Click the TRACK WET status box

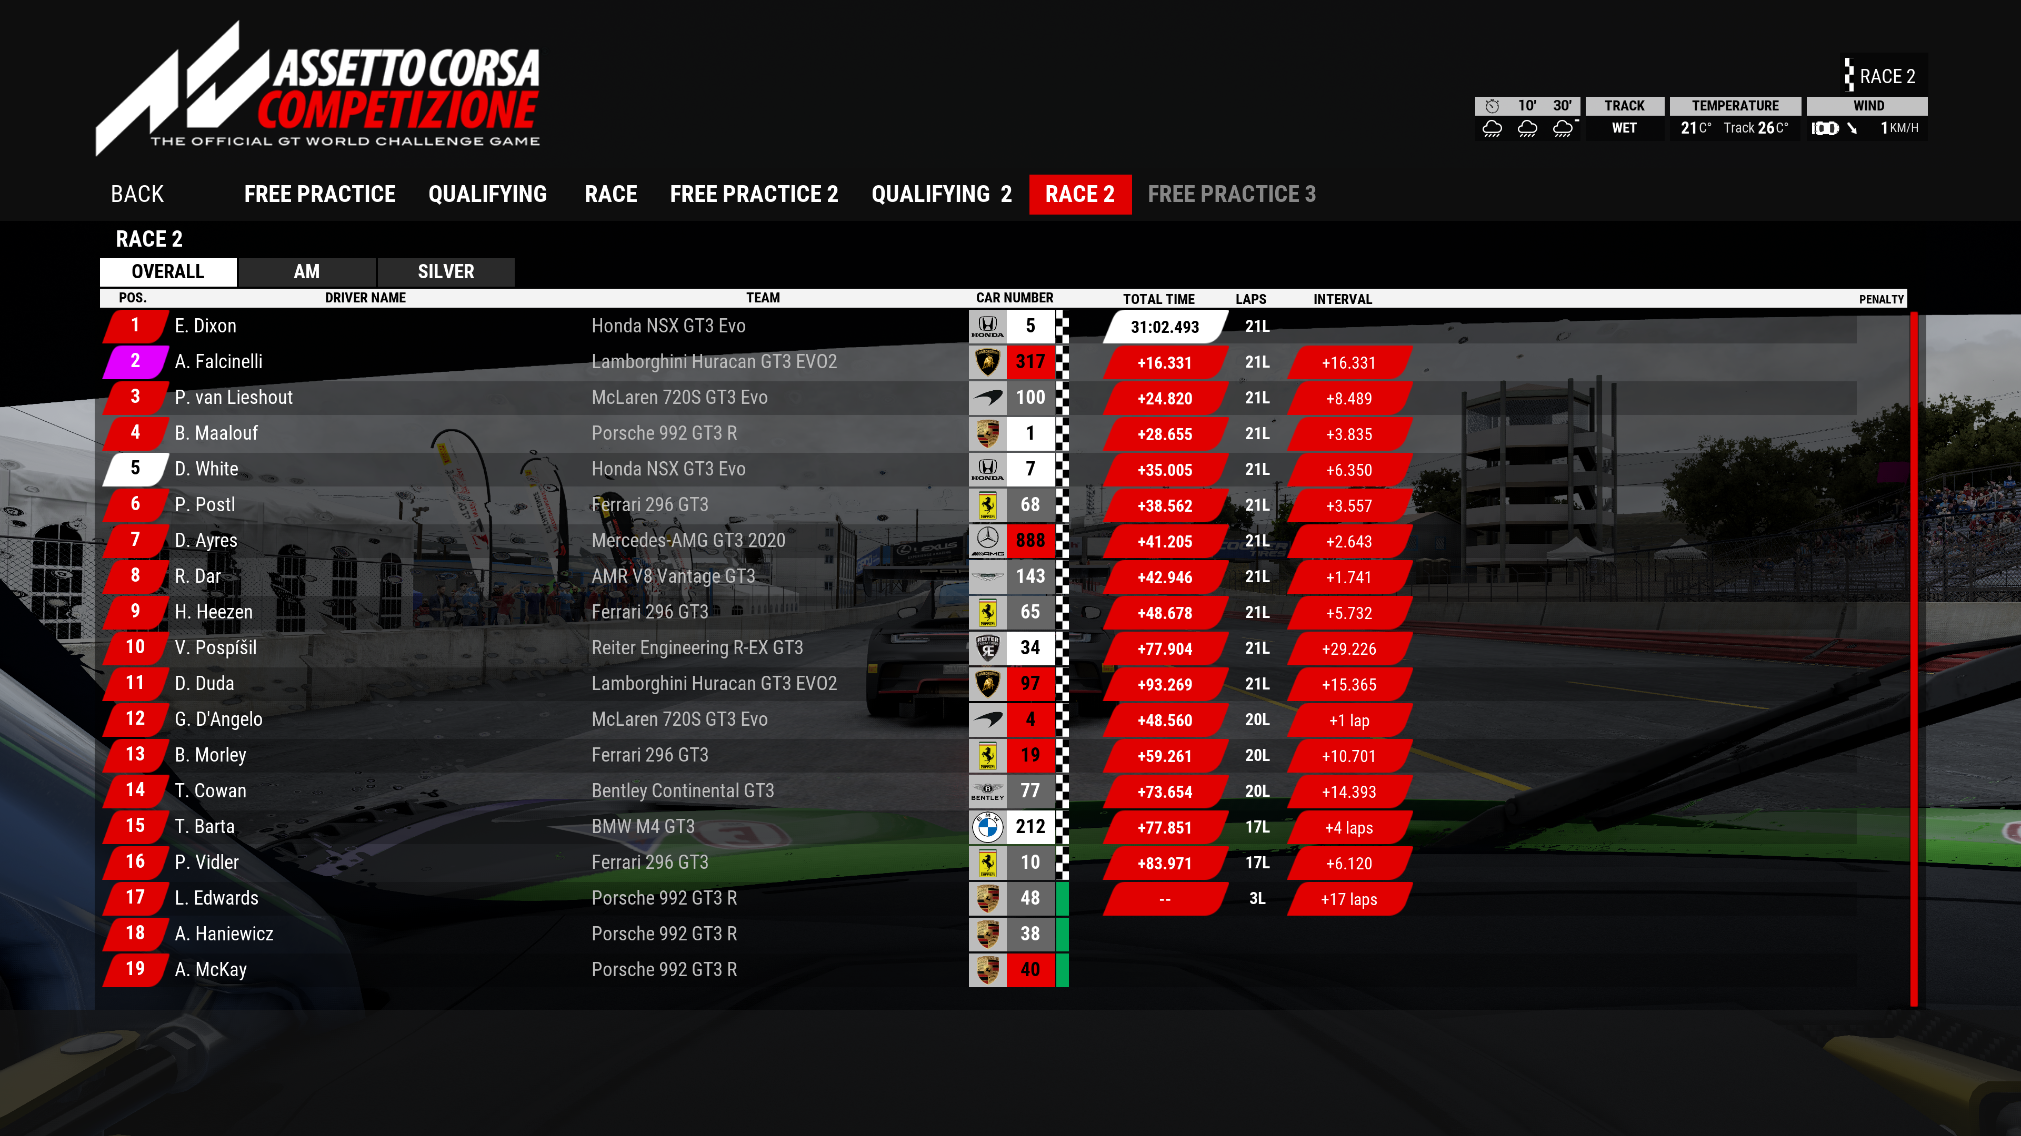pyautogui.click(x=1624, y=118)
